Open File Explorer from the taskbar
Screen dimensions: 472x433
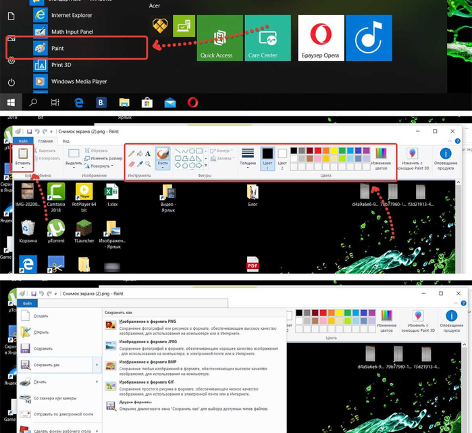coord(124,103)
